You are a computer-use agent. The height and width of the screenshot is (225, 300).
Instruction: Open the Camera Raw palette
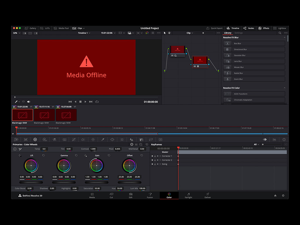[x=16, y=139]
